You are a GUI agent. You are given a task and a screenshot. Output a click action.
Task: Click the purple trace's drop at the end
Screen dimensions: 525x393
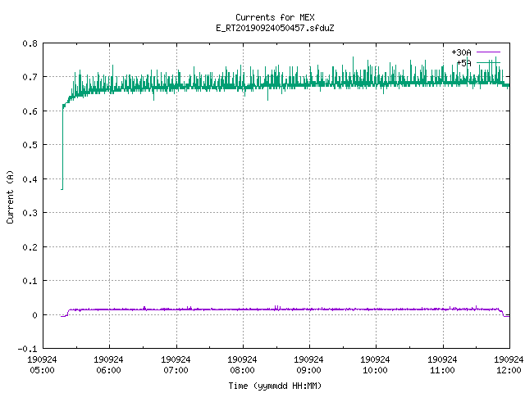click(x=503, y=313)
